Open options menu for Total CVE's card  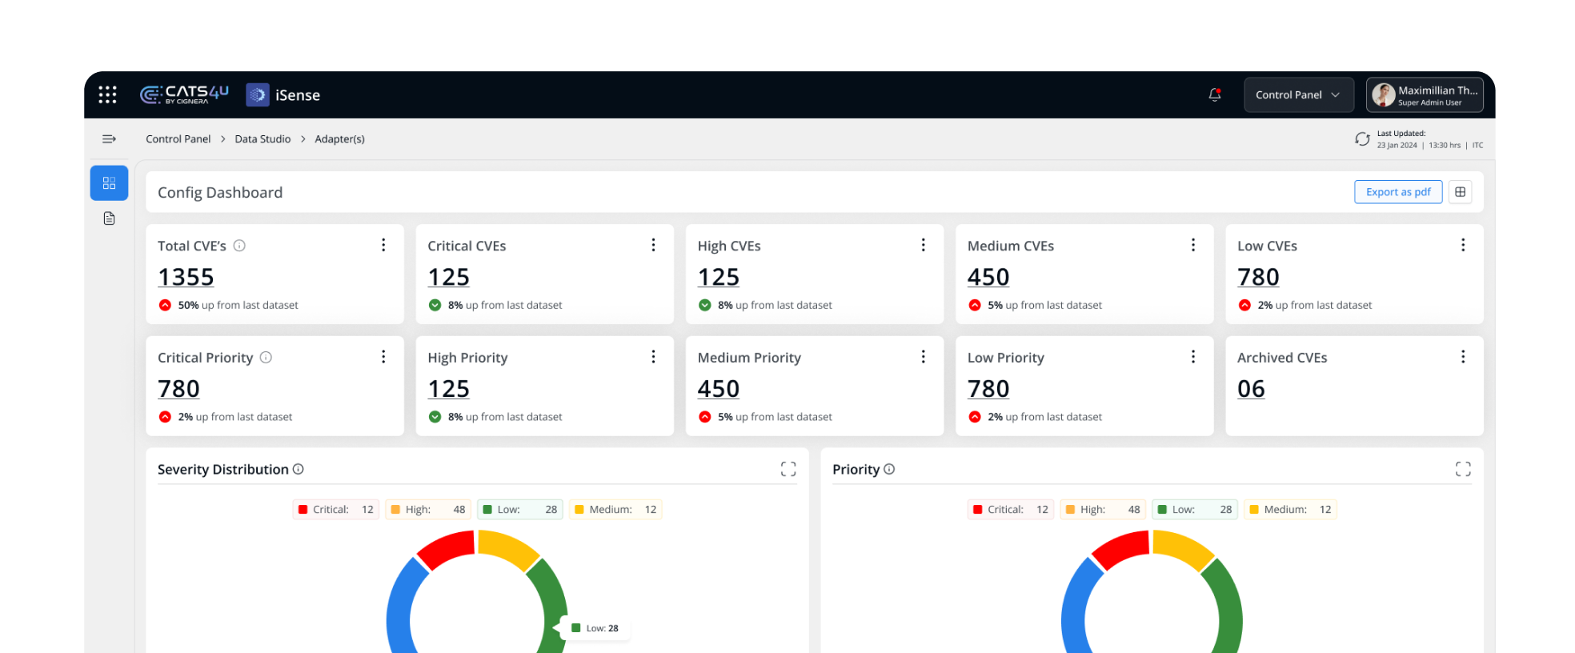pos(383,245)
